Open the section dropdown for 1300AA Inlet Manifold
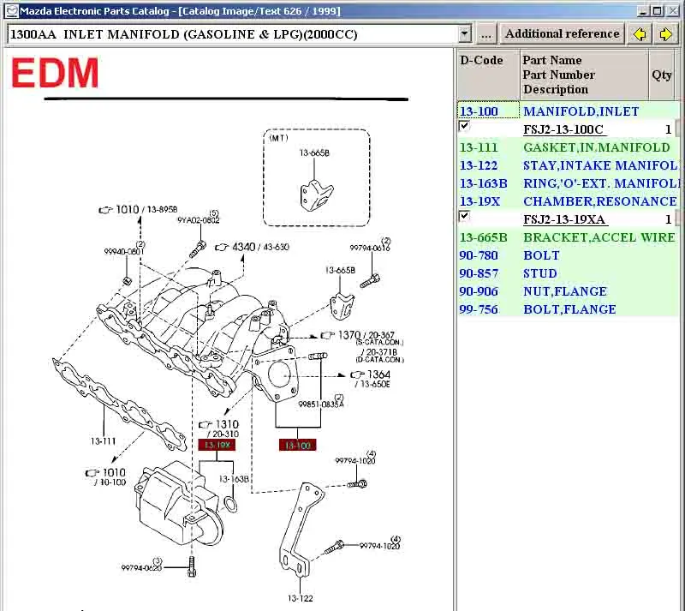This screenshot has height=611, width=685. click(464, 34)
